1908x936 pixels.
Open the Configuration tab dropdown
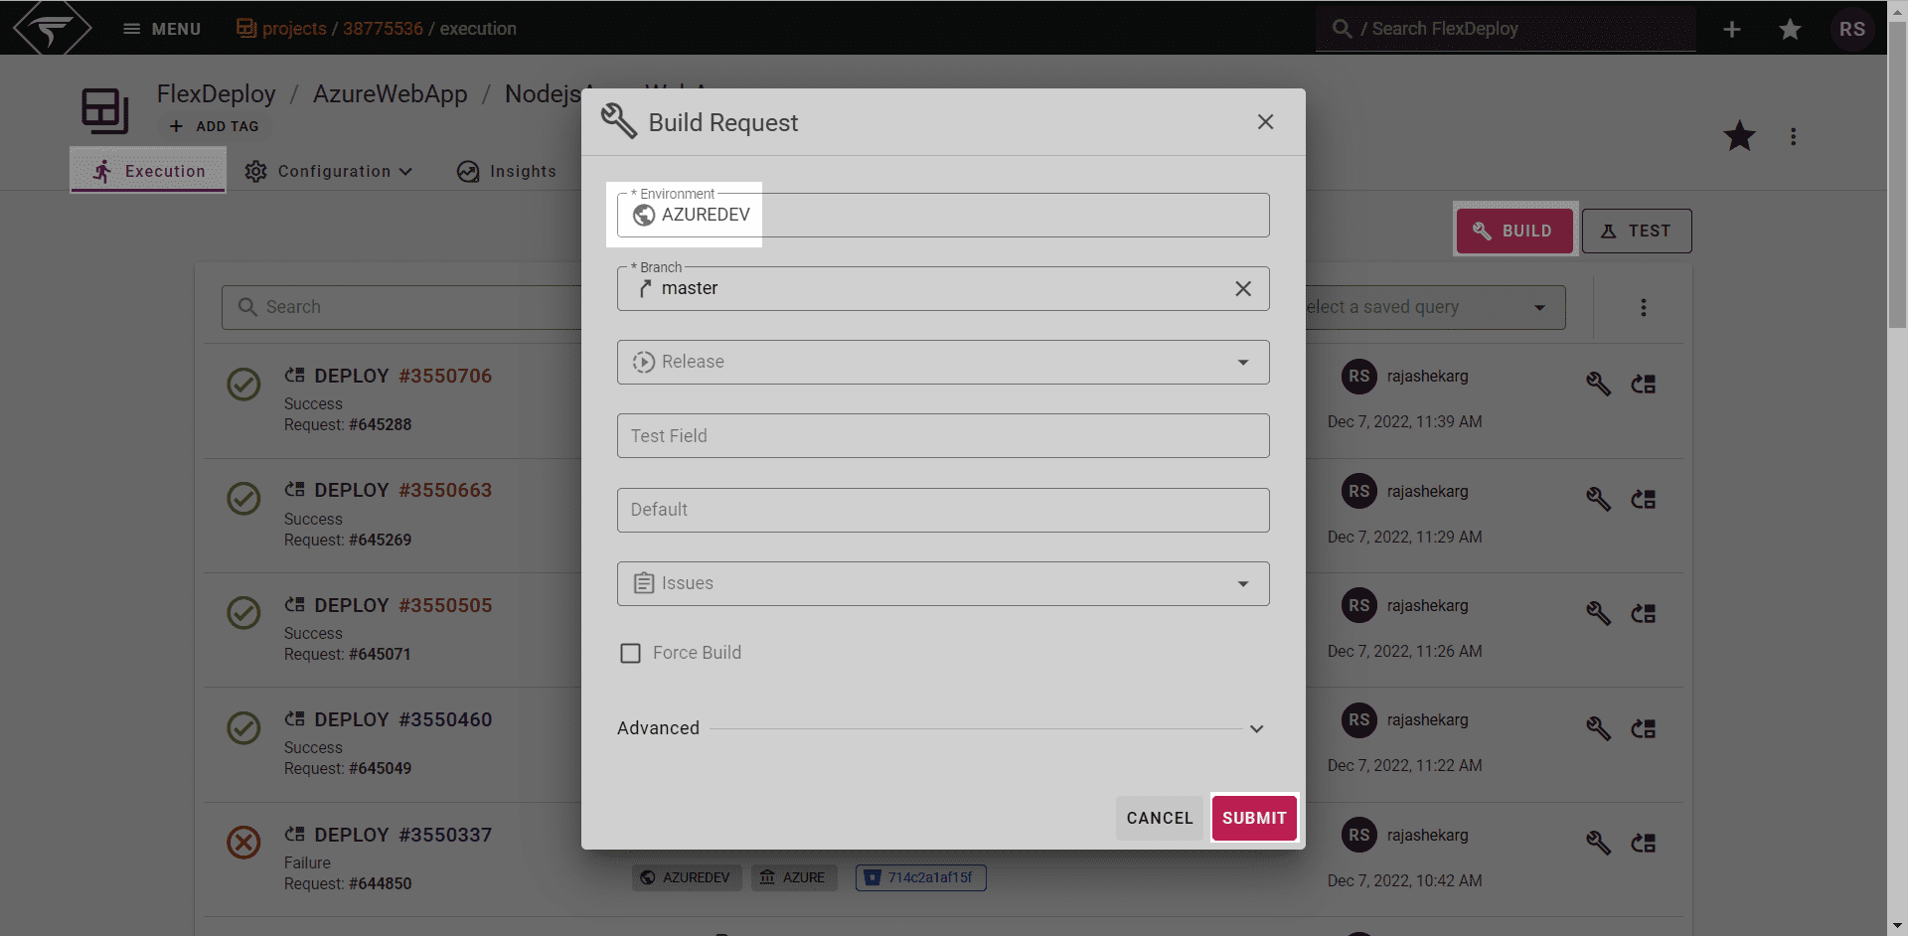coord(328,171)
